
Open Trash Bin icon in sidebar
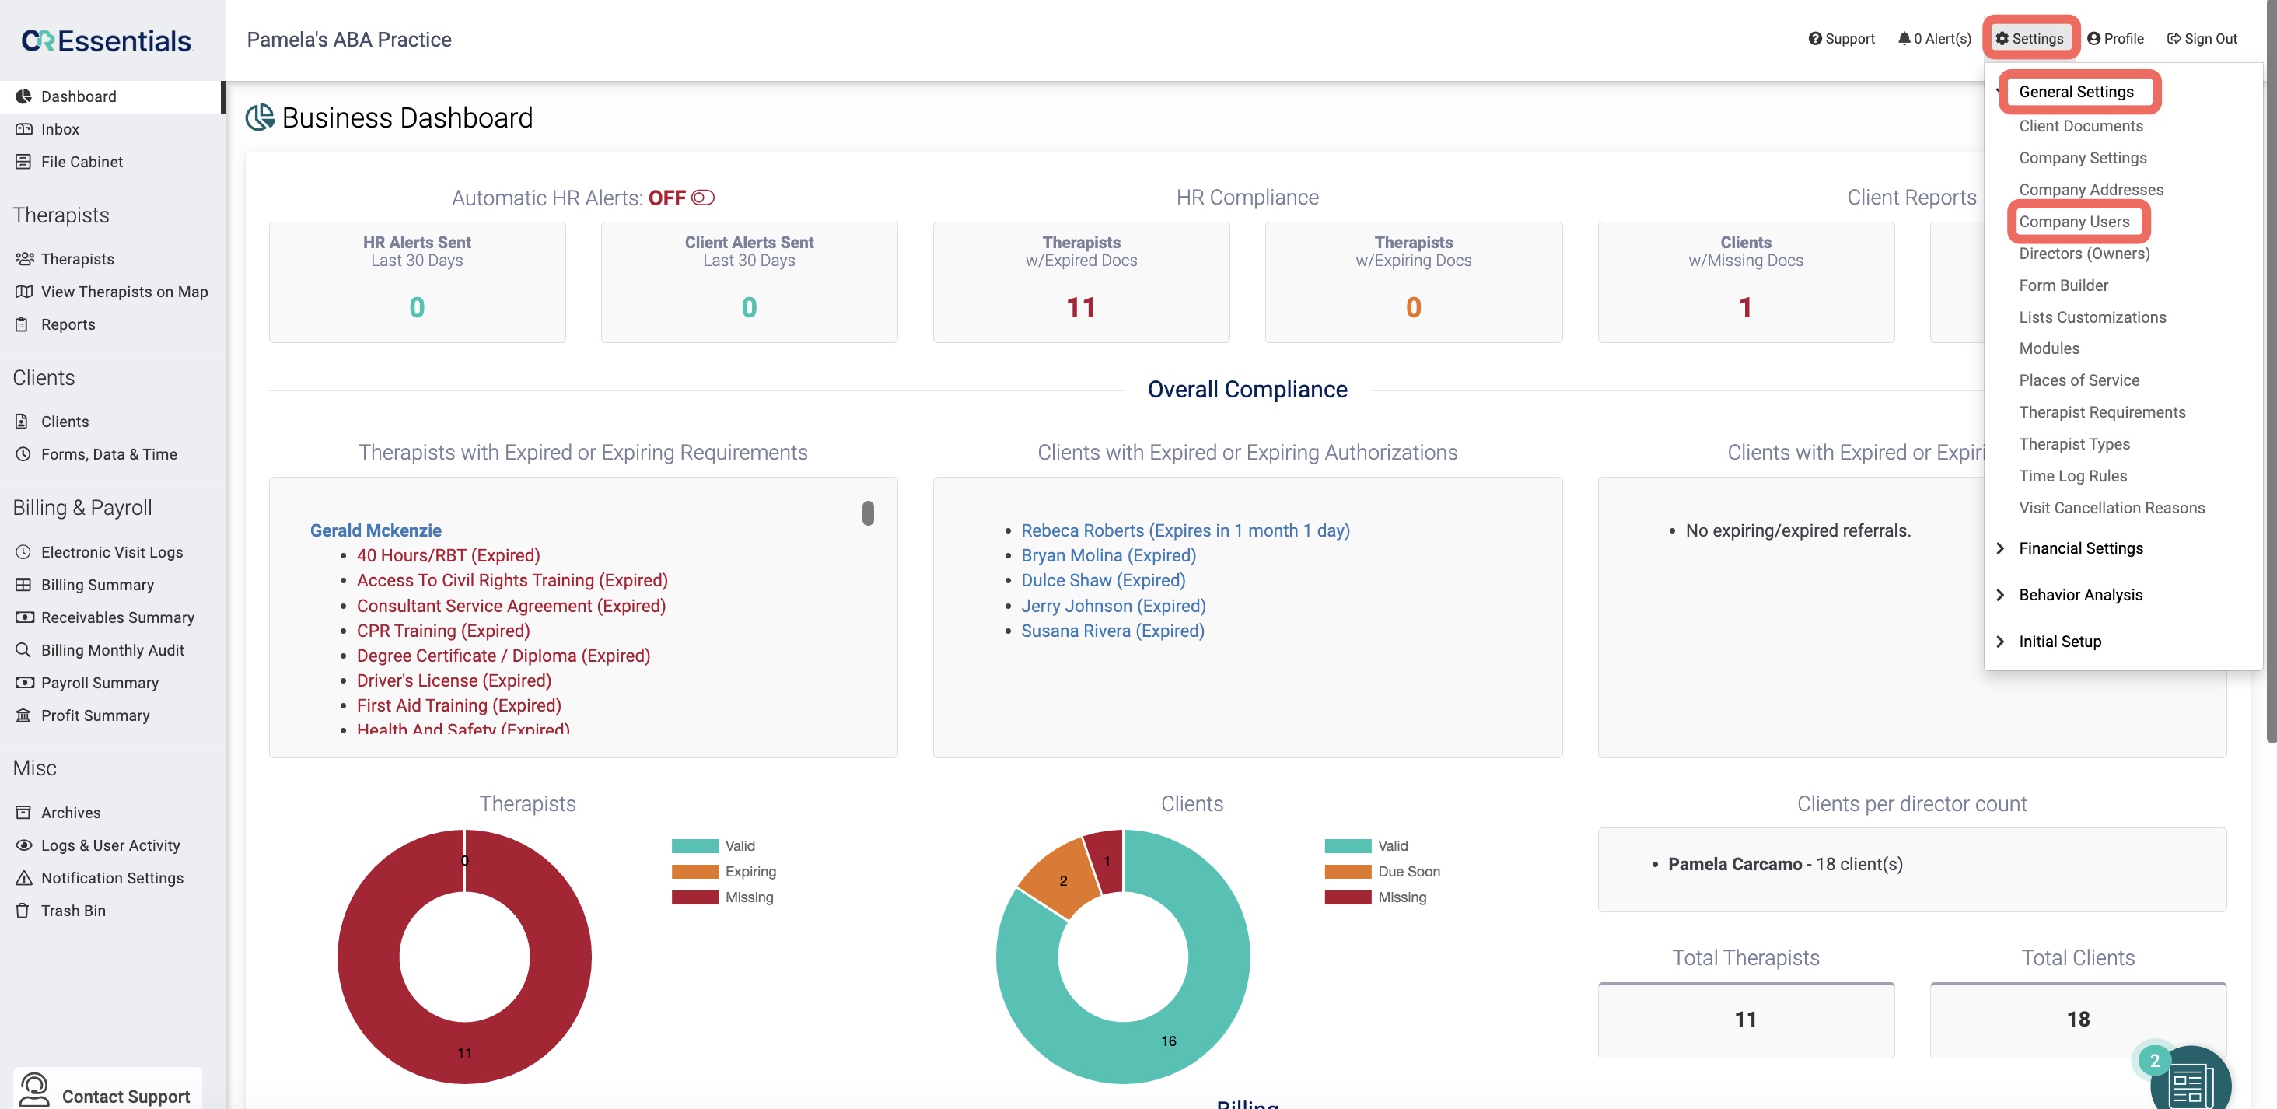(x=23, y=910)
